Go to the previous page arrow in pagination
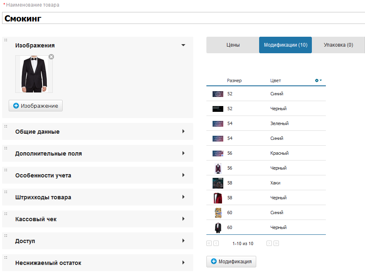365x274 pixels. 216,243
